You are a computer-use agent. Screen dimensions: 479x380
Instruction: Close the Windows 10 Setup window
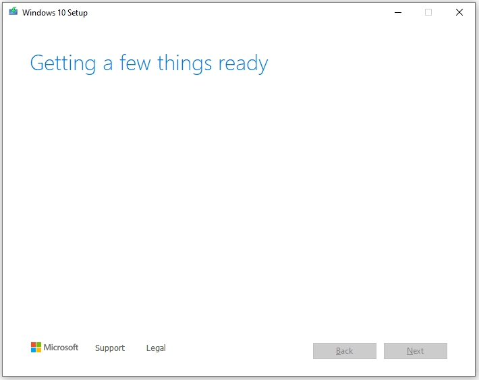tap(459, 13)
